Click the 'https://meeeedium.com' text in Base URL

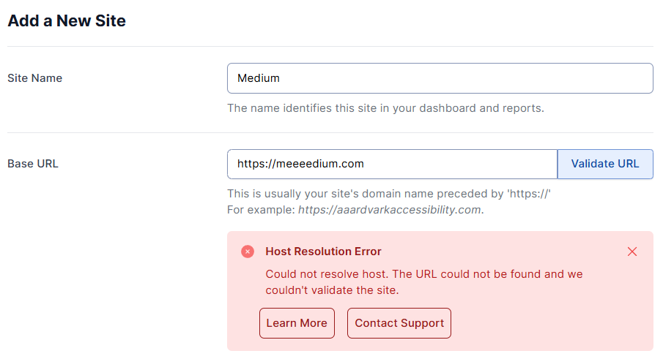[x=300, y=164]
